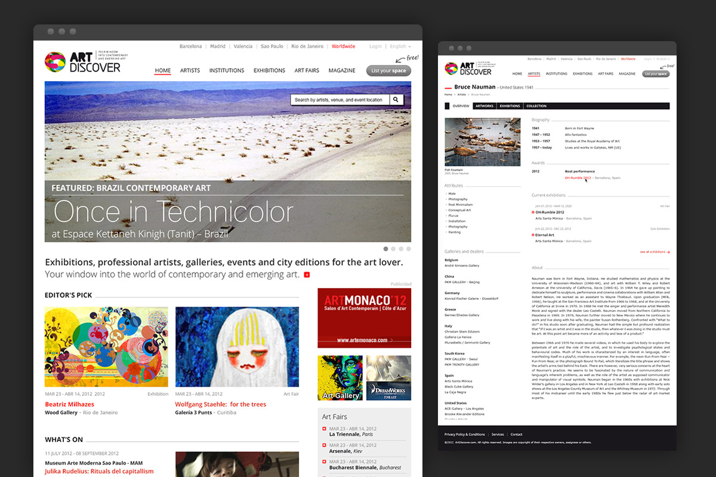
Task: Click 'Once in Technicolor' hero headline
Action: point(173,212)
